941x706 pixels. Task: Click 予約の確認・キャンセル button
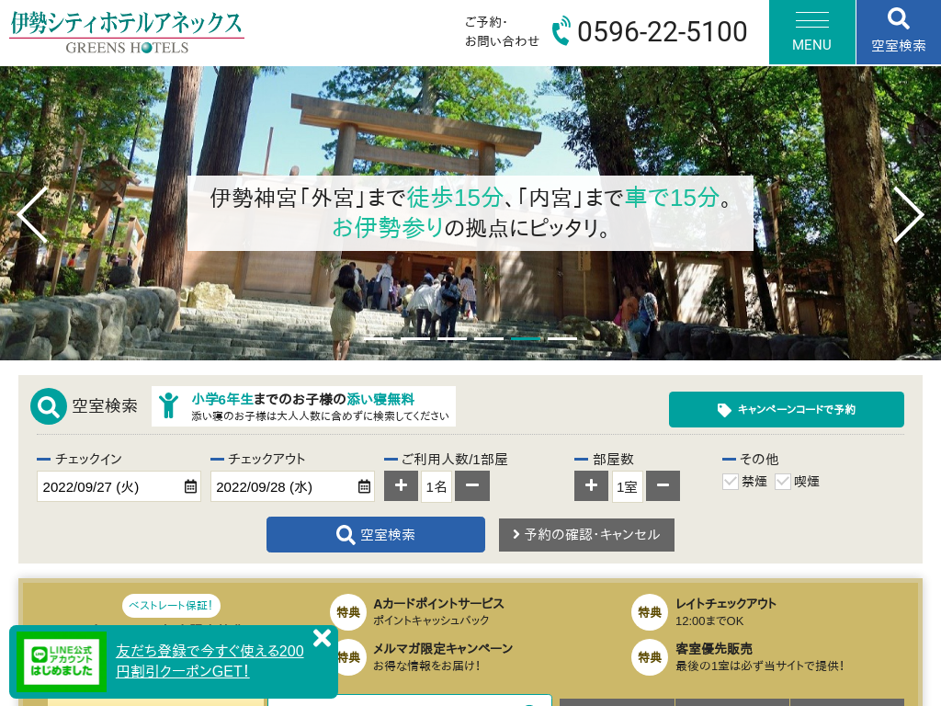586,535
